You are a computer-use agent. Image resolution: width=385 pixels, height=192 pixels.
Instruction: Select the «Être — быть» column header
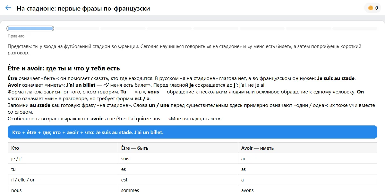pos(178,148)
